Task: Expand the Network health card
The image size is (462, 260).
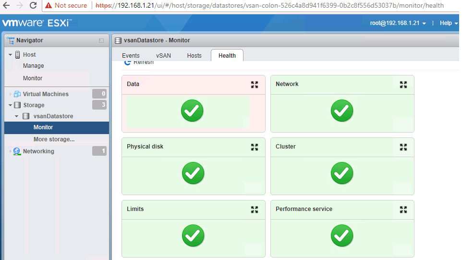Action: [x=403, y=85]
